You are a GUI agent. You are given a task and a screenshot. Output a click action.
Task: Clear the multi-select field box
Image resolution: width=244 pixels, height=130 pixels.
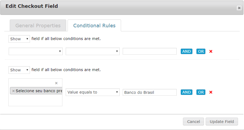[56, 83]
